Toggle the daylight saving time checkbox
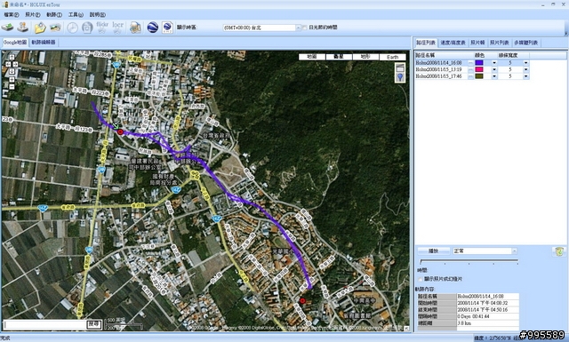569x342 pixels. pyautogui.click(x=305, y=28)
